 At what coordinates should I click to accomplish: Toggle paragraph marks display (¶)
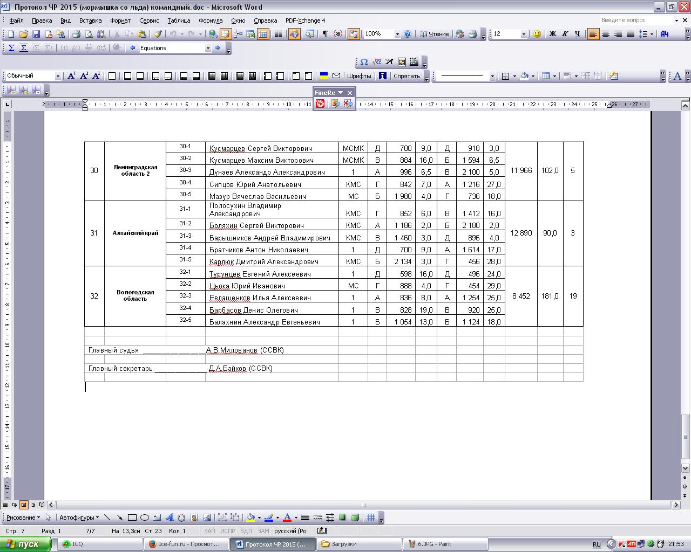click(x=325, y=34)
